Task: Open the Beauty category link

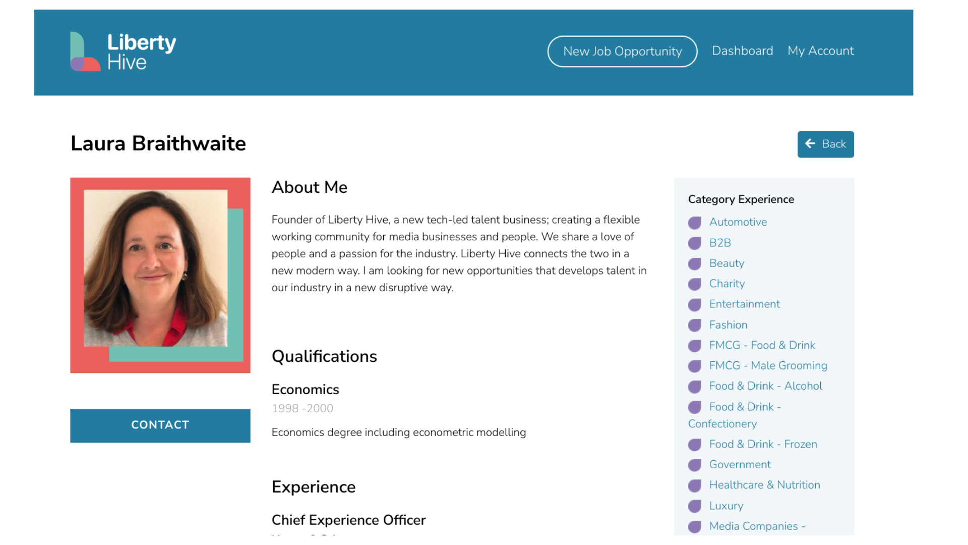Action: [727, 263]
